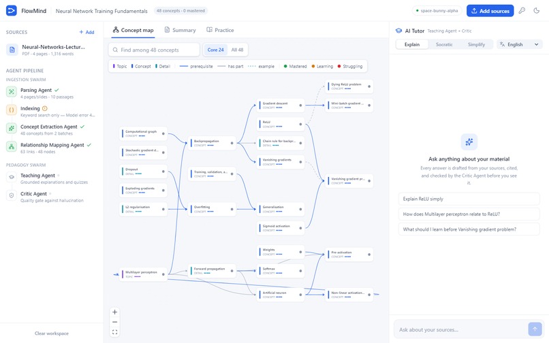Select the Forward propagation node

(x=213, y=271)
